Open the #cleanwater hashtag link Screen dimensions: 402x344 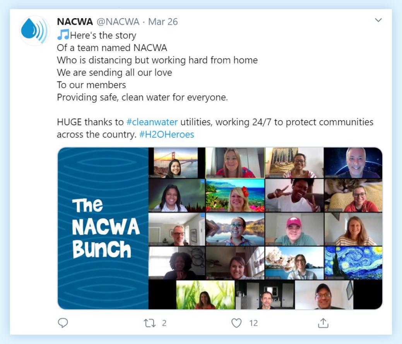(x=152, y=122)
